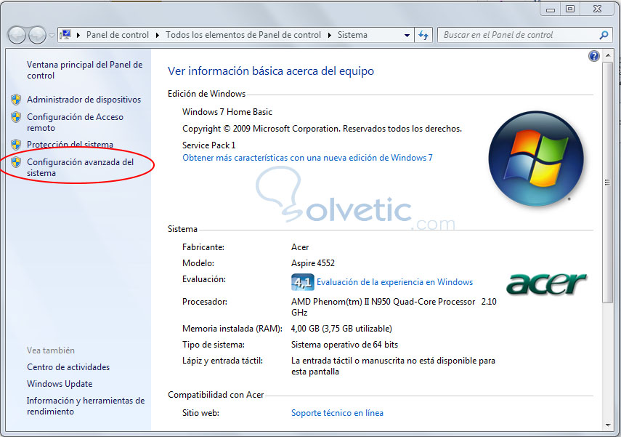621x437 pixels.
Task: Open the recent pages dropdown arrow
Action: 52,36
